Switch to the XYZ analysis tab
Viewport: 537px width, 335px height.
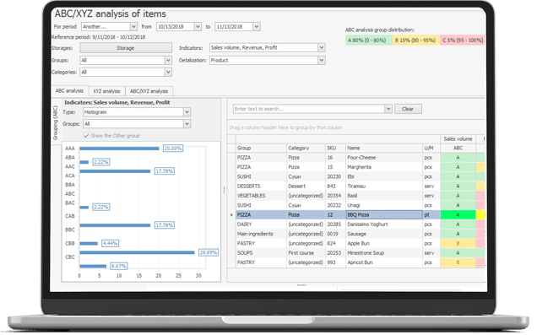click(x=106, y=91)
